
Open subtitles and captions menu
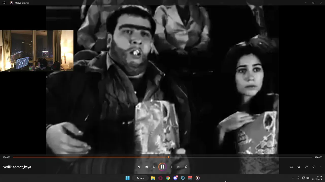291,167
